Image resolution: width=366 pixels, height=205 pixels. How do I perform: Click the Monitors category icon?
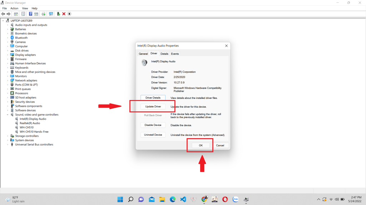click(12, 76)
